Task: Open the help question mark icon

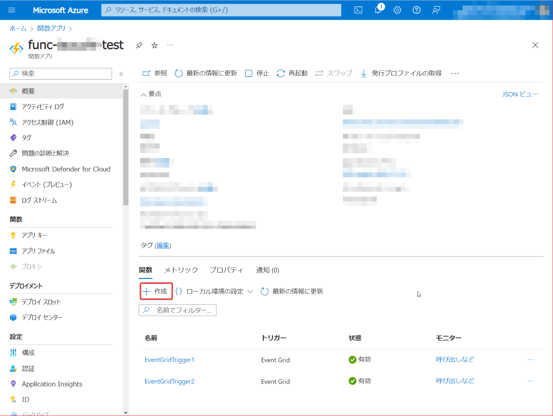Action: pos(417,10)
